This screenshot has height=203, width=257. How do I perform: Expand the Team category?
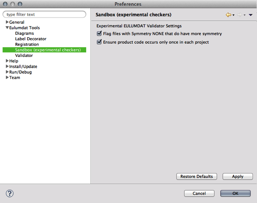(x=7, y=78)
